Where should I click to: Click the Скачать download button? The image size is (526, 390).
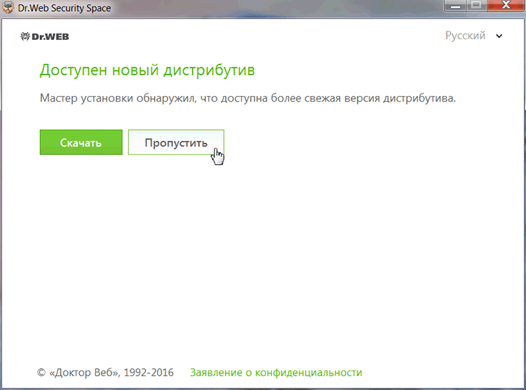tap(81, 142)
